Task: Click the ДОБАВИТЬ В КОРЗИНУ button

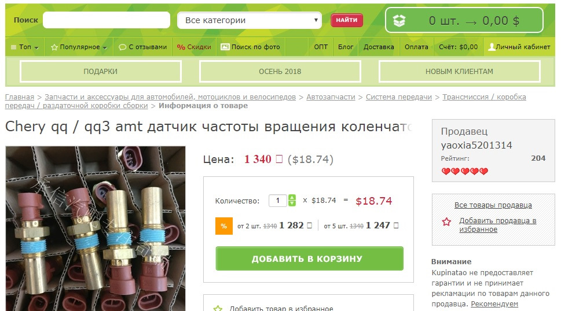Action: point(310,258)
